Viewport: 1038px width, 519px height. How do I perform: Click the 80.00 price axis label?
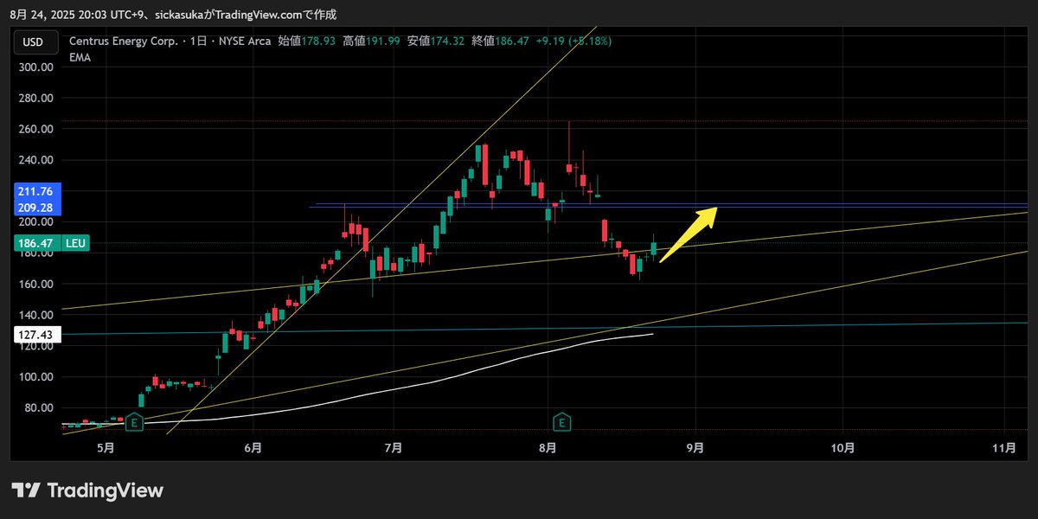(x=38, y=408)
